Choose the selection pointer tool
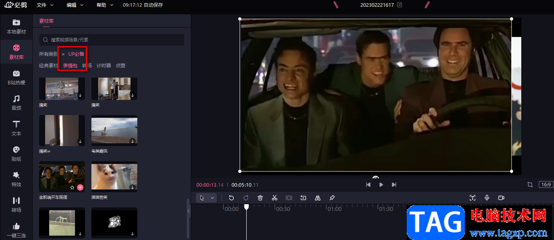 click(x=202, y=198)
